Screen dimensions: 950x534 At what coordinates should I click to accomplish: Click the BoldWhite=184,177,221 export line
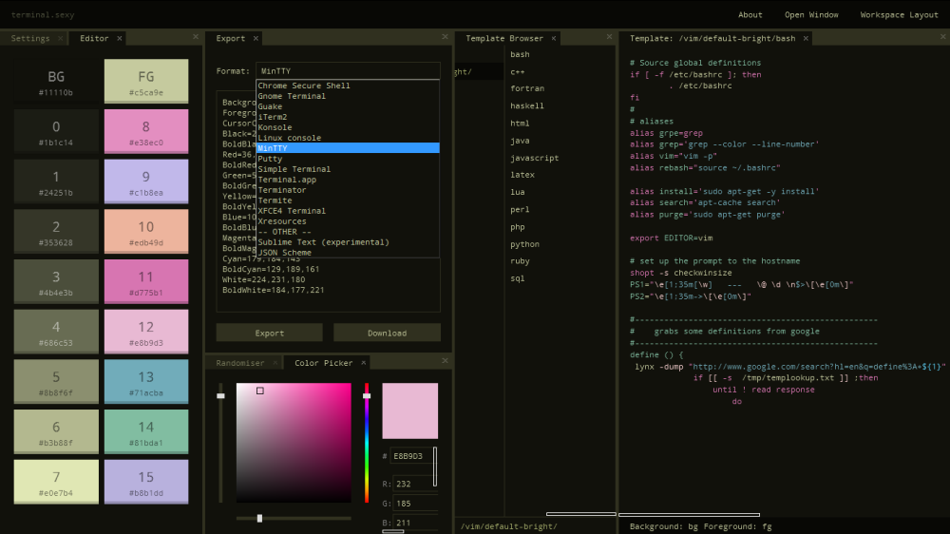274,290
